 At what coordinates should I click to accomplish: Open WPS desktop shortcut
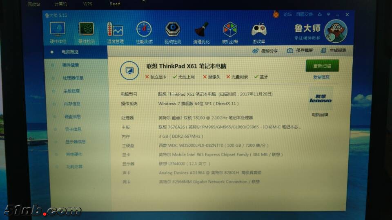pos(88,4)
